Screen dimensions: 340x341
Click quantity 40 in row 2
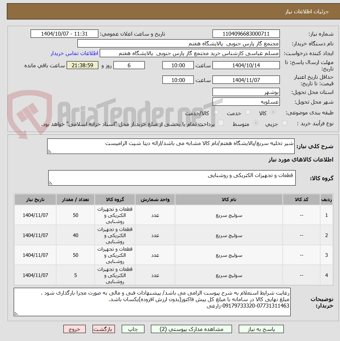pyautogui.click(x=76, y=235)
